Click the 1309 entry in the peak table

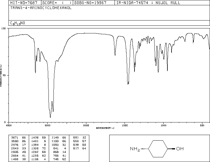click(x=35, y=148)
